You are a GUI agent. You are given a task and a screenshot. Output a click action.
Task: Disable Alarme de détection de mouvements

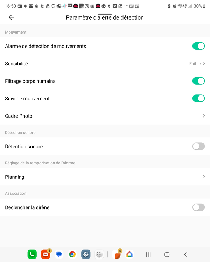[198, 46]
